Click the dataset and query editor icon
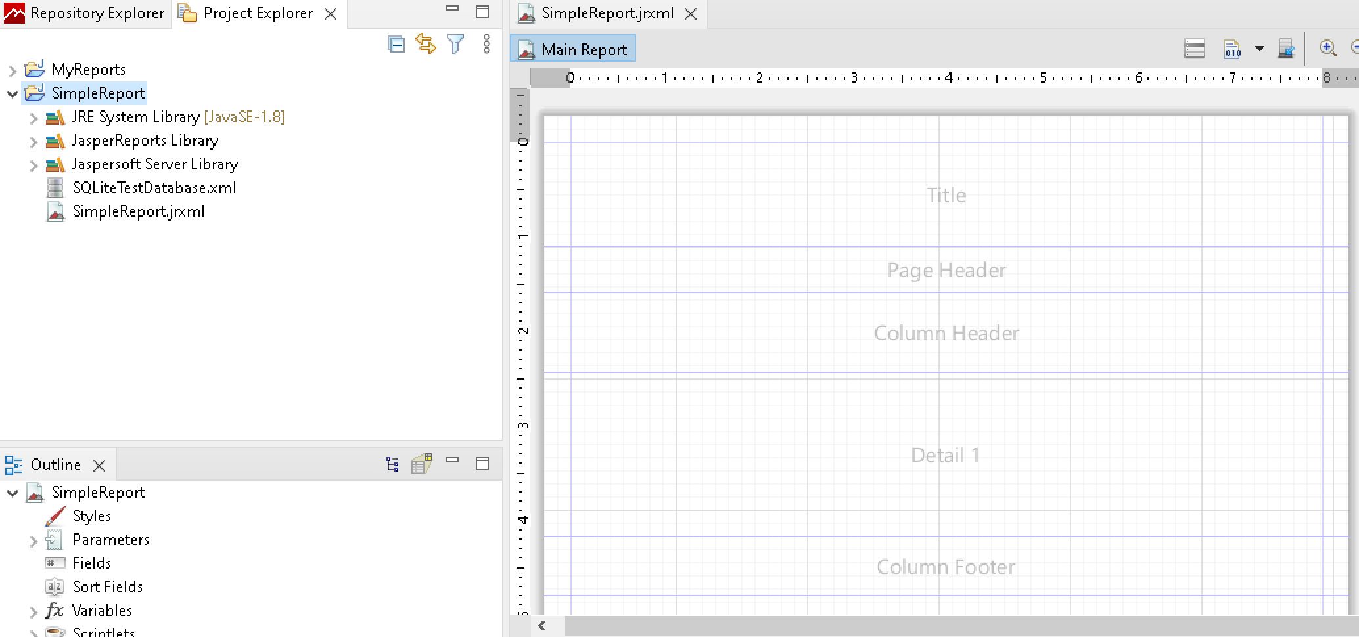Screen dimensions: 1359x637 pyautogui.click(x=1285, y=49)
